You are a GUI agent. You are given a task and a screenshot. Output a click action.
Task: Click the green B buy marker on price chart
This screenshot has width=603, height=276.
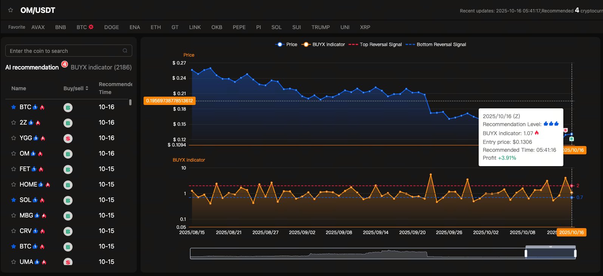point(572,139)
